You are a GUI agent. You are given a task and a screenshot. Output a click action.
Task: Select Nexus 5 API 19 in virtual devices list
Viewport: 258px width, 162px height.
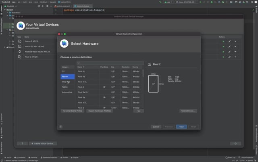tap(31, 41)
